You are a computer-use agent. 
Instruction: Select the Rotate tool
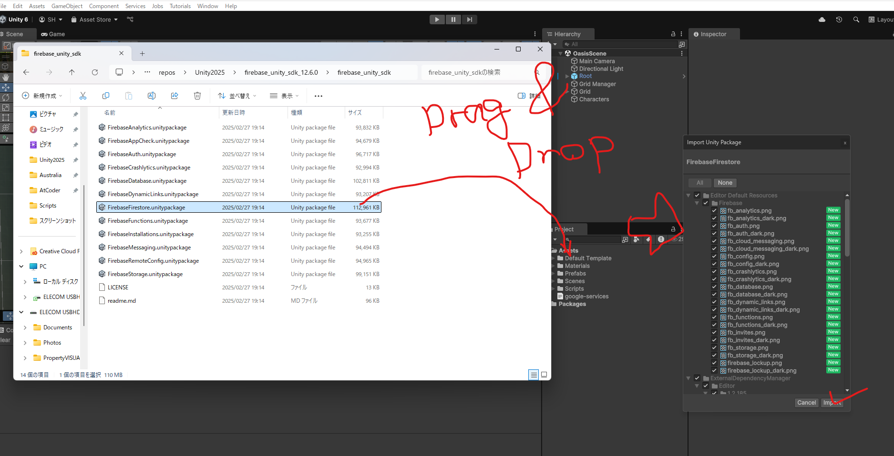click(6, 97)
